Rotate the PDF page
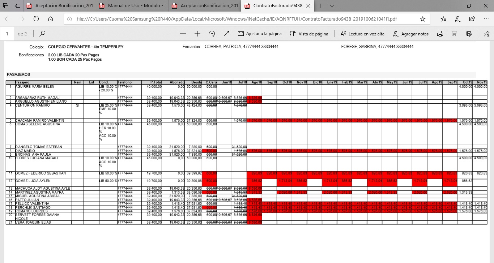The width and height of the screenshot is (494, 263). click(212, 34)
